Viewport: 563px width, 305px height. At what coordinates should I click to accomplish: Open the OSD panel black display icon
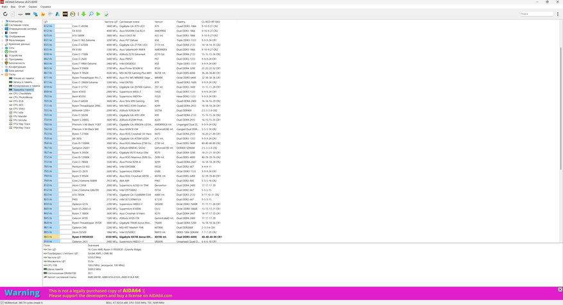coord(65,14)
